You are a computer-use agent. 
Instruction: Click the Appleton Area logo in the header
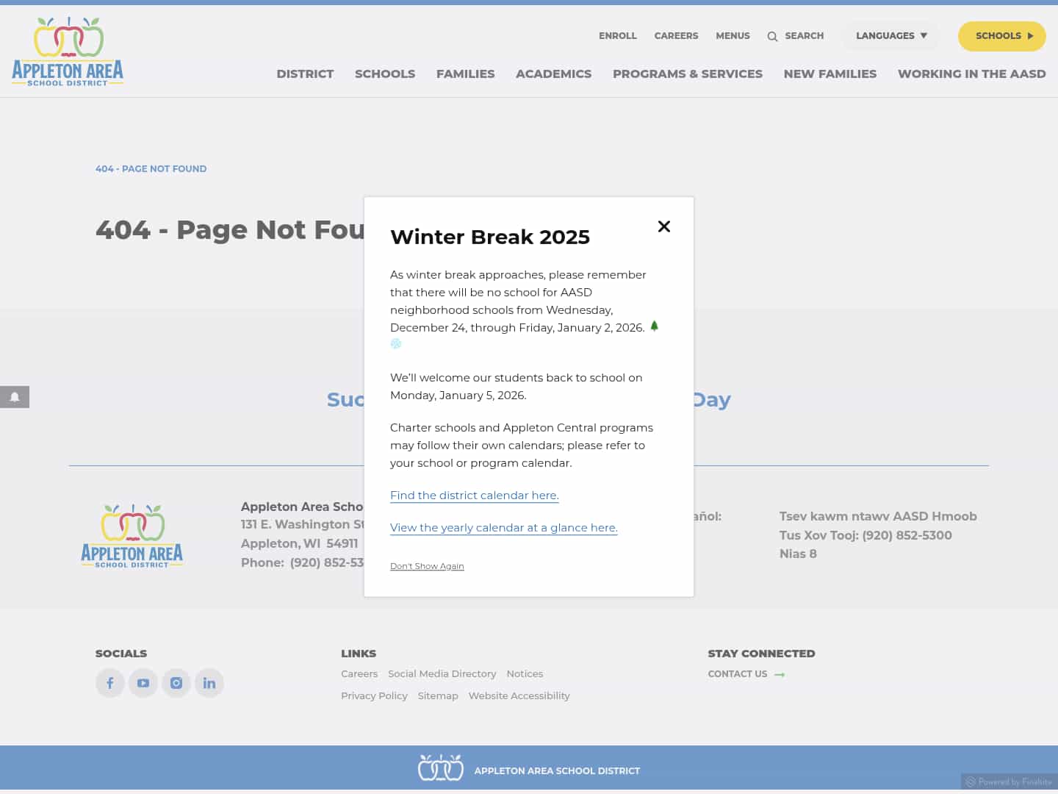coord(66,50)
